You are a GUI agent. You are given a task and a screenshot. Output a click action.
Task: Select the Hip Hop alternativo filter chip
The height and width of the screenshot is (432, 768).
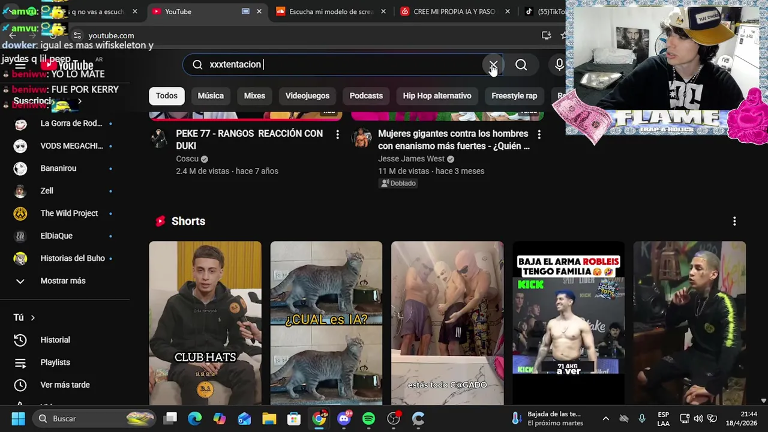437,96
